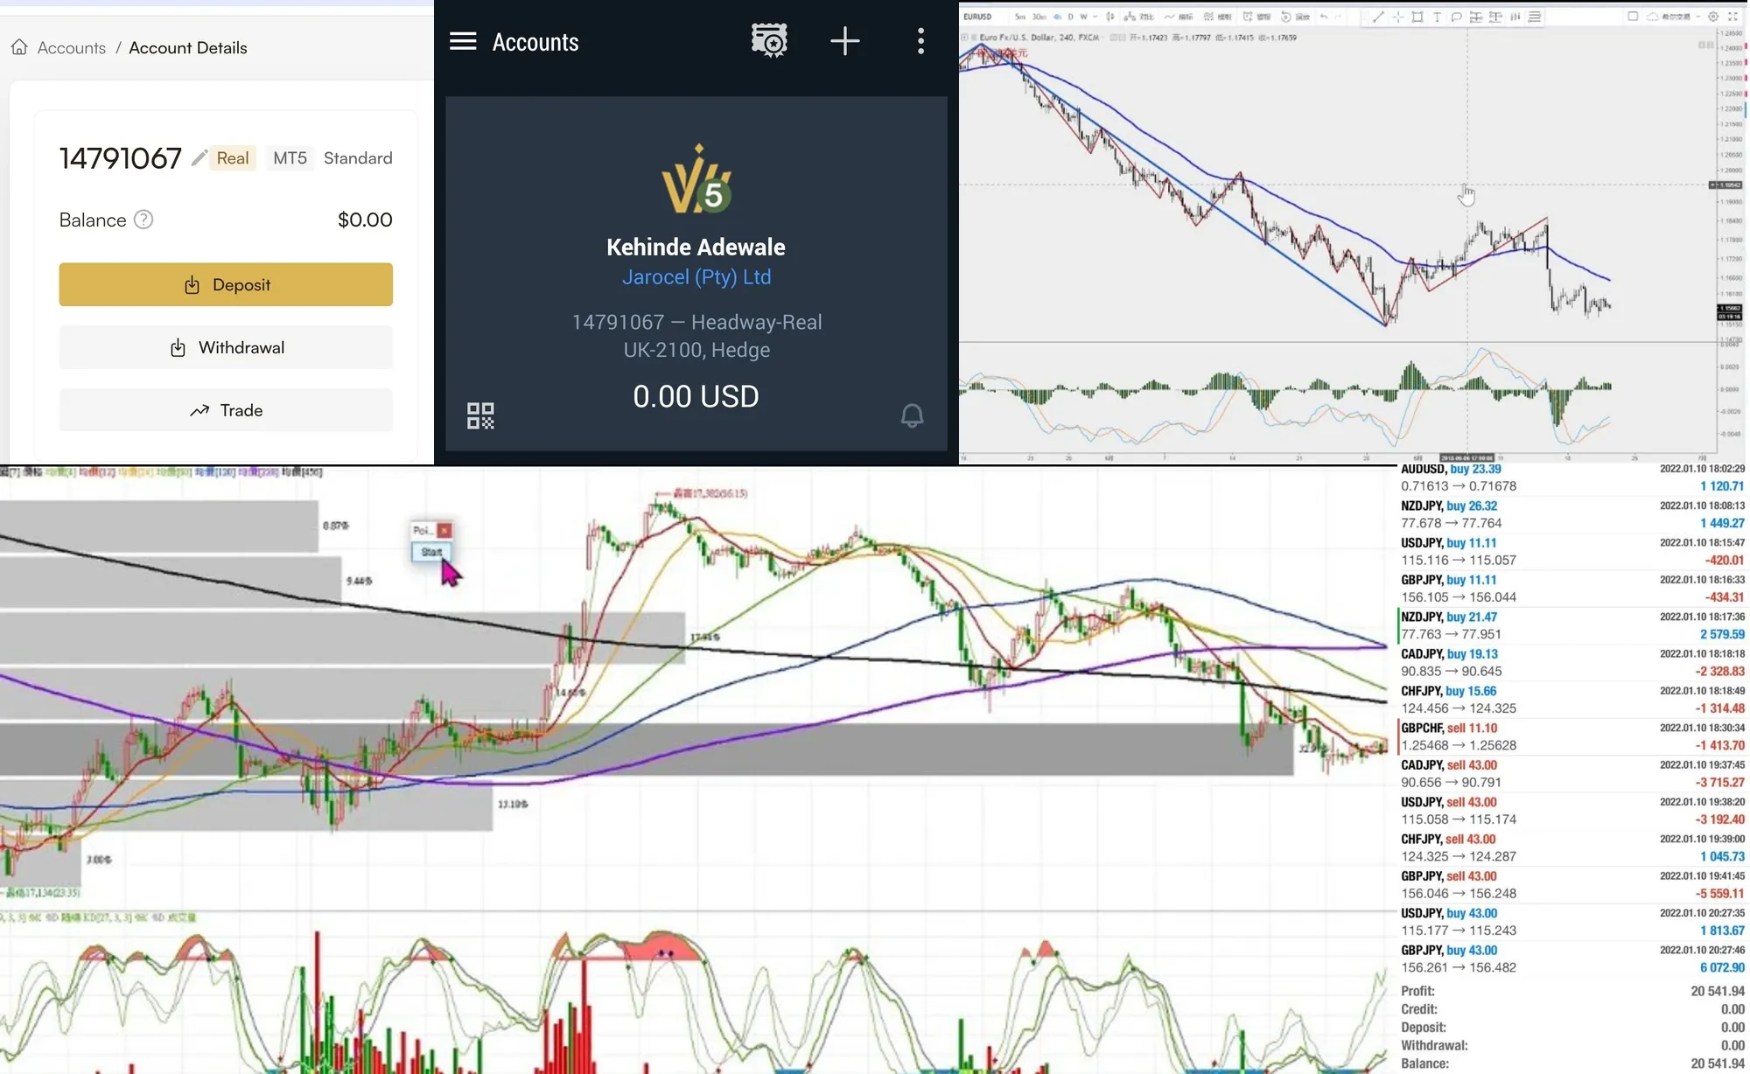Open the Jarocel (Pty) Ltd broker link
Screen dimensions: 1750x1074
click(x=696, y=277)
